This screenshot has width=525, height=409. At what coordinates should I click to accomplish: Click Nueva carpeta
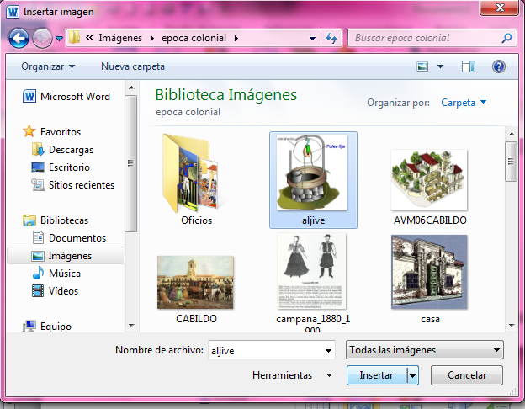click(x=133, y=66)
